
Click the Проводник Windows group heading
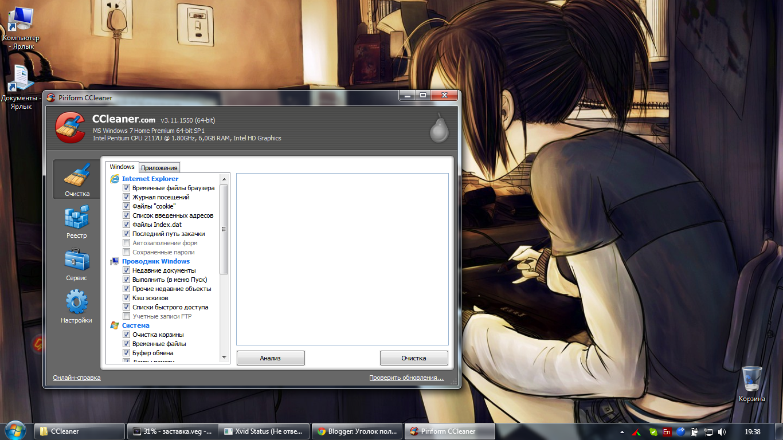coord(156,261)
